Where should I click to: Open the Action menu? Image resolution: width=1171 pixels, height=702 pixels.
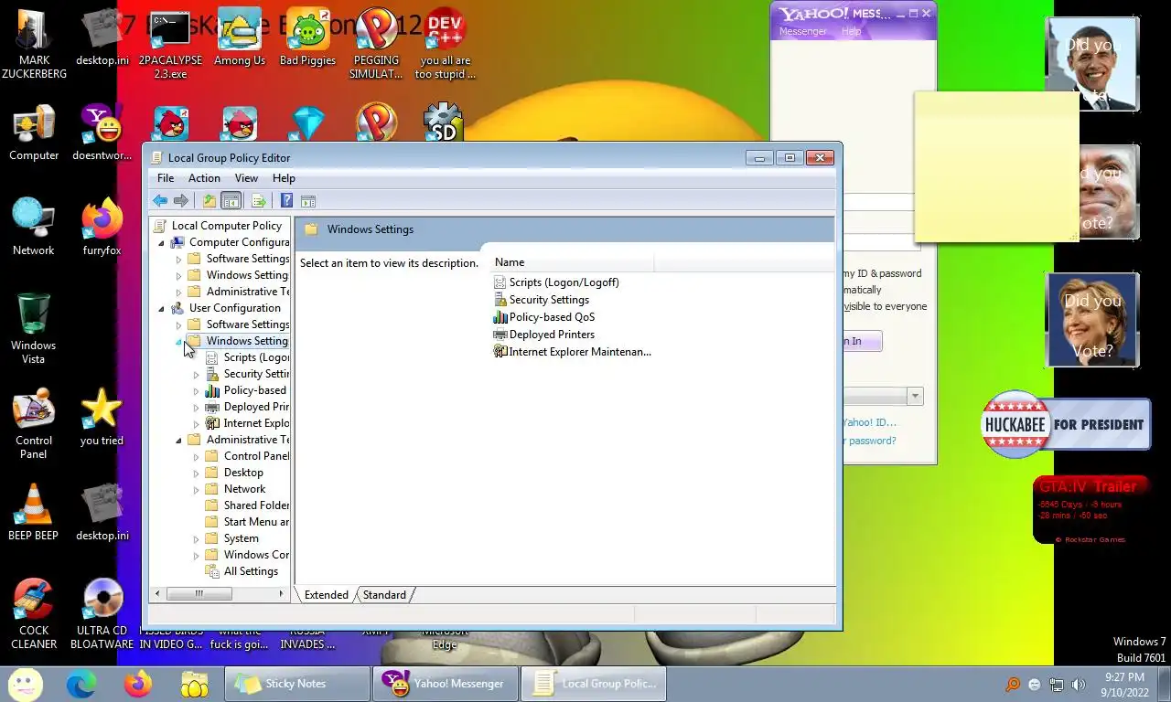tap(204, 178)
